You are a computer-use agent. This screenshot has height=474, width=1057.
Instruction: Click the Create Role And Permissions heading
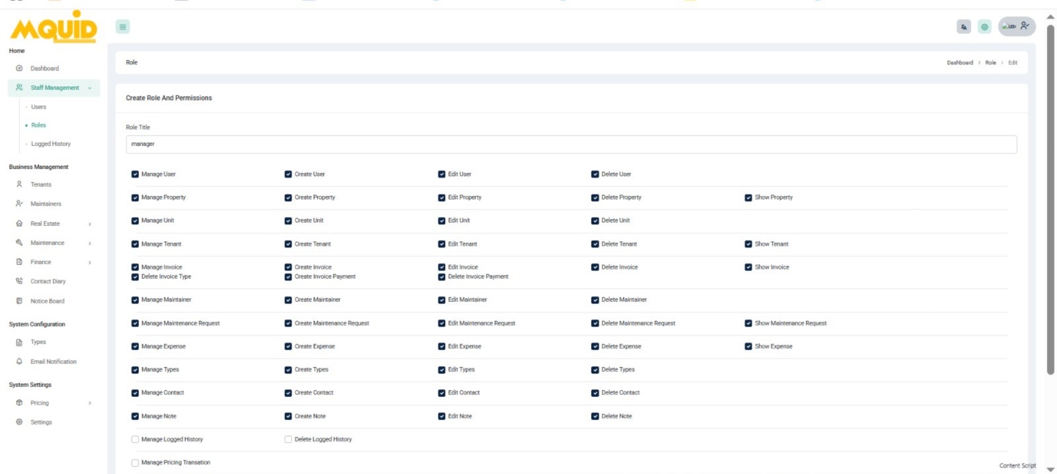point(169,98)
